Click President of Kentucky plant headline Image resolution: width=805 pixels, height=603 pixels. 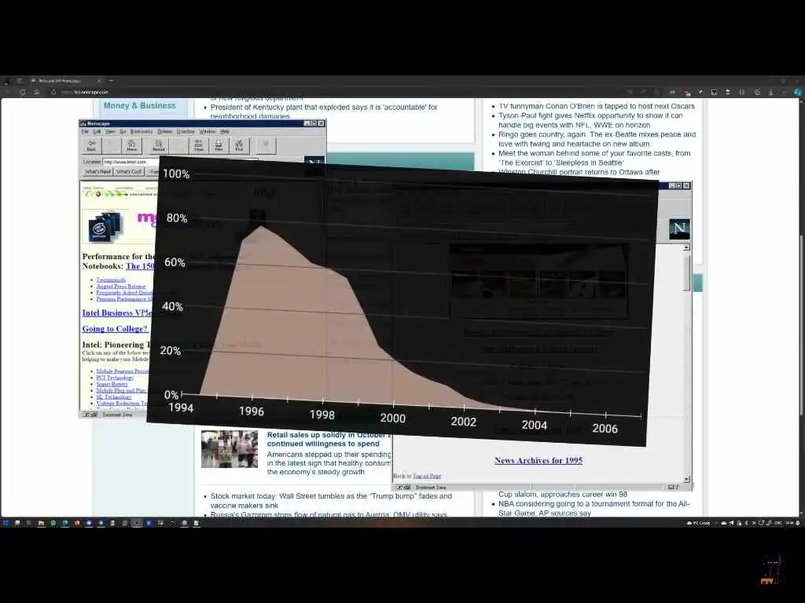coord(324,111)
